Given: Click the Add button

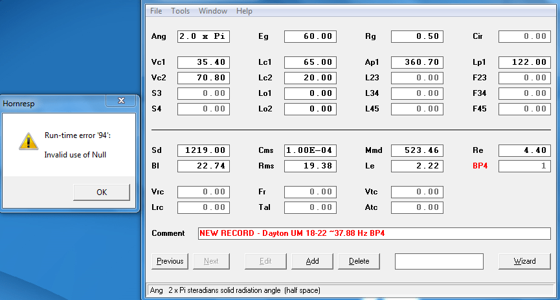Looking at the screenshot, I should click(x=313, y=261).
